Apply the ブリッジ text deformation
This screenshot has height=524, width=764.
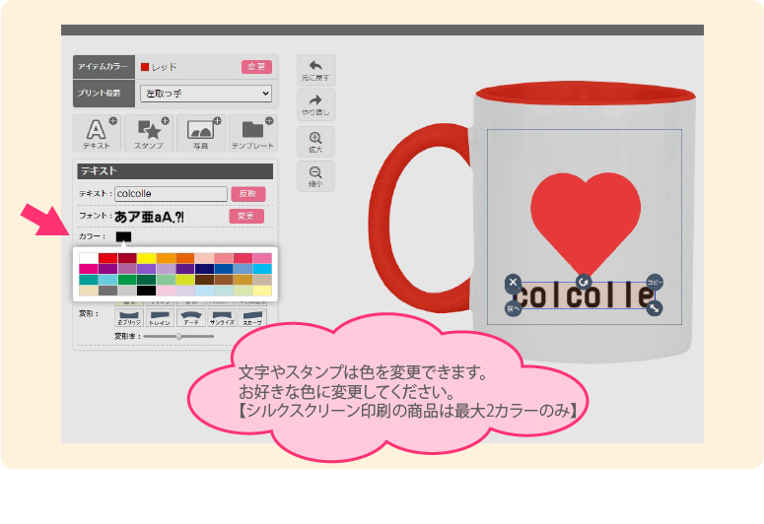[x=129, y=317]
